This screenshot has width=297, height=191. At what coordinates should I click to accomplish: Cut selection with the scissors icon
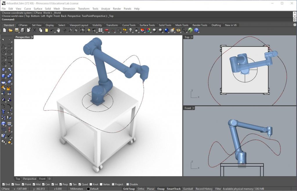[35, 30]
